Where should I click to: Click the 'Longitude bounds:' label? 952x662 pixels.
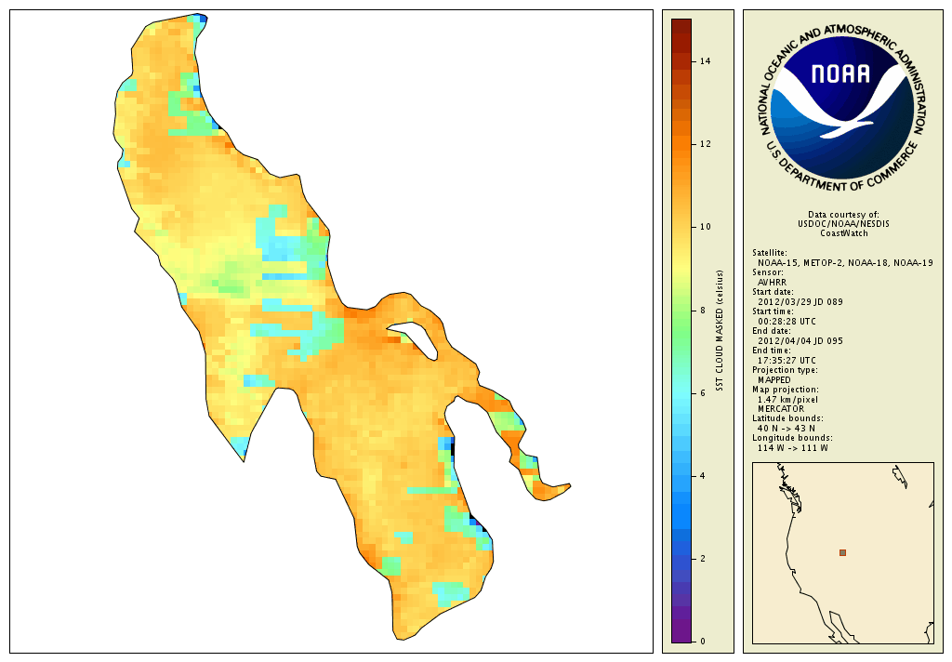click(x=792, y=438)
